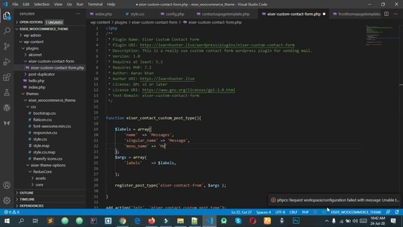Click errors and warnings status indicator

click(x=11, y=212)
